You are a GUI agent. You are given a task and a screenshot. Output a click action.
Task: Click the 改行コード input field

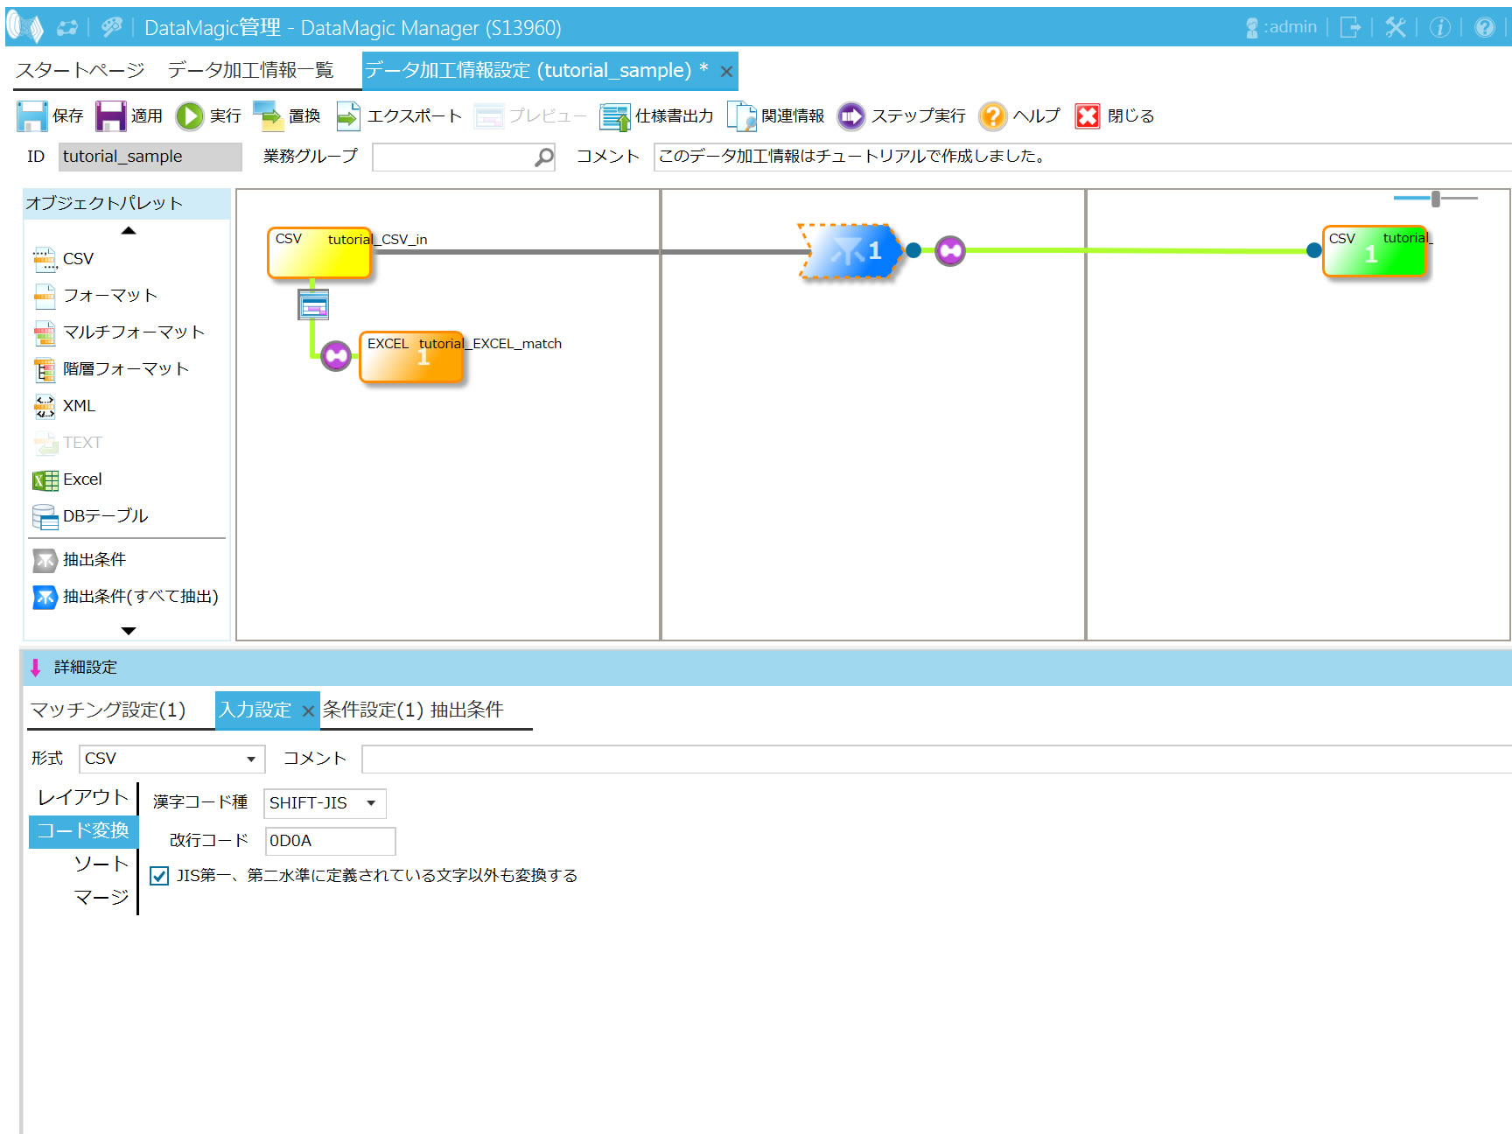pos(330,841)
